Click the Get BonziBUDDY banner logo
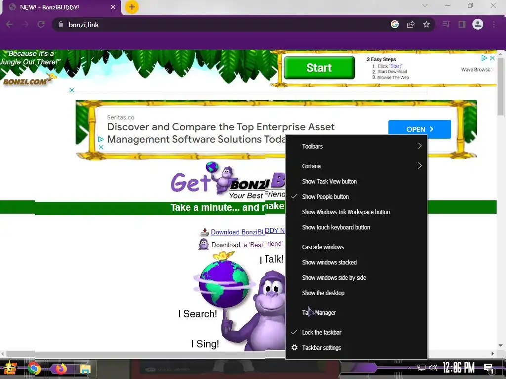 228,180
